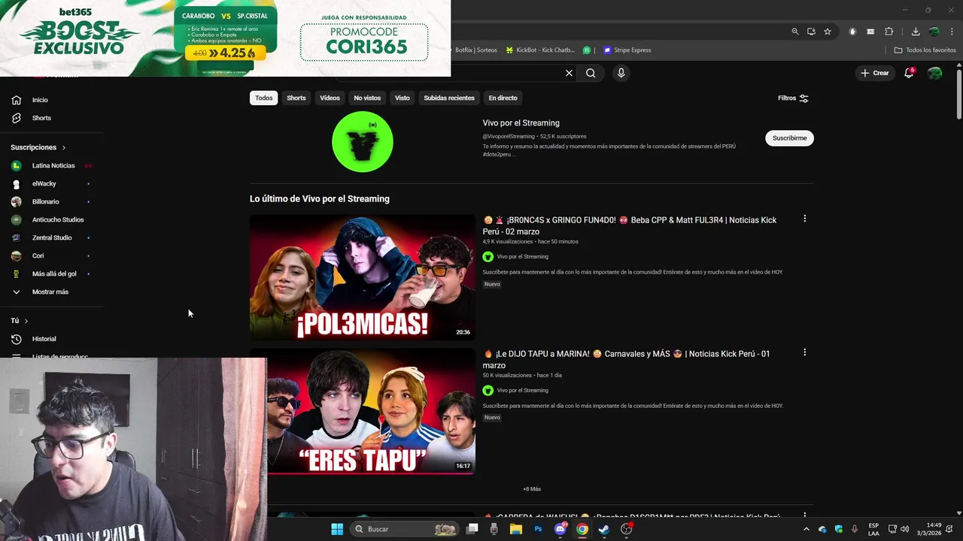Open the Windows Start menu
963x541 pixels.
click(x=336, y=529)
